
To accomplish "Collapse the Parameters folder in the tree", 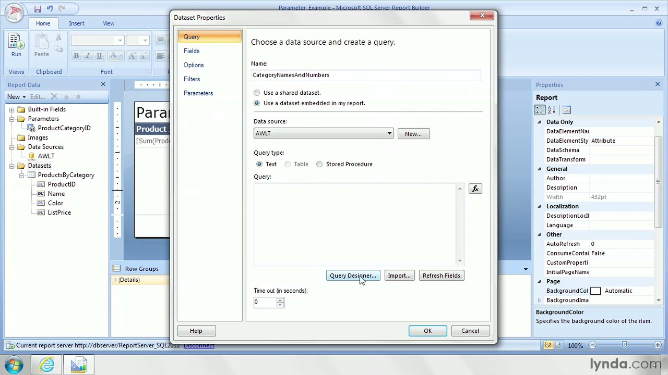I will click(11, 119).
